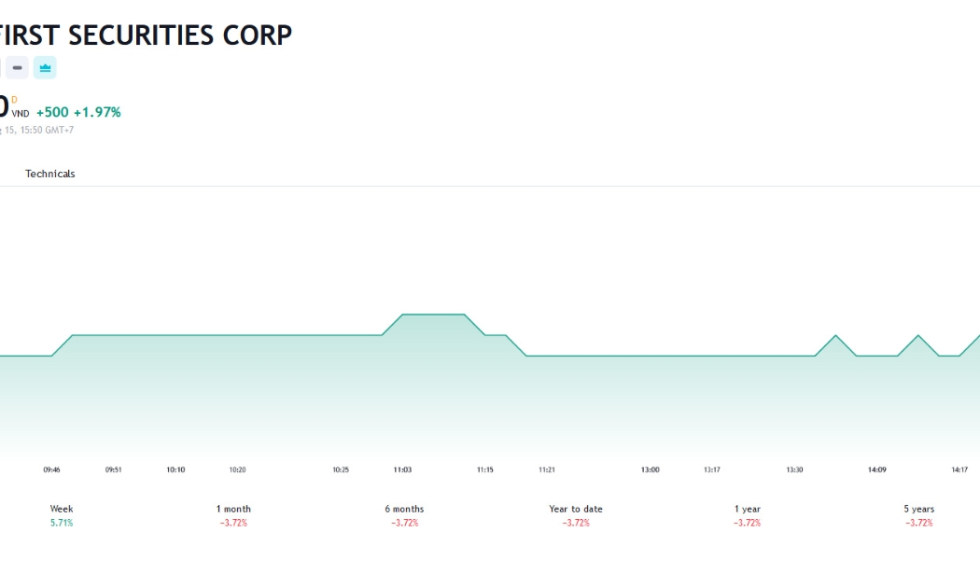The height and width of the screenshot is (588, 980).
Task: Click the 10:20 time axis label
Action: click(x=237, y=469)
